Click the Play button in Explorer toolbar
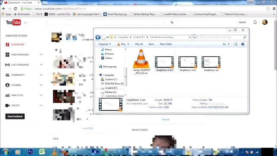Screen dimensions: 277x156 point(121,44)
